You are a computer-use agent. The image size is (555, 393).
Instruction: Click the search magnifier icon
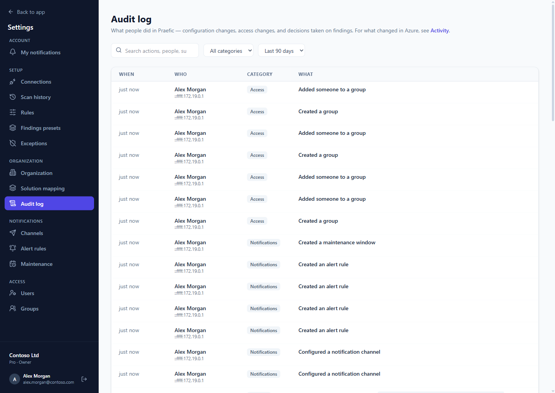(x=119, y=50)
